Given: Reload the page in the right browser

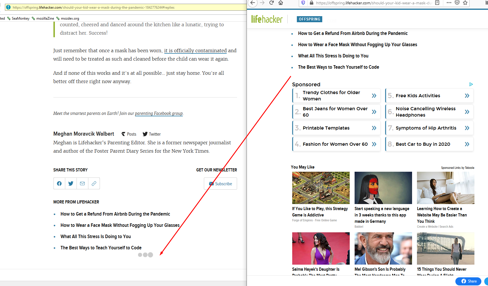Looking at the screenshot, I should point(271,3).
